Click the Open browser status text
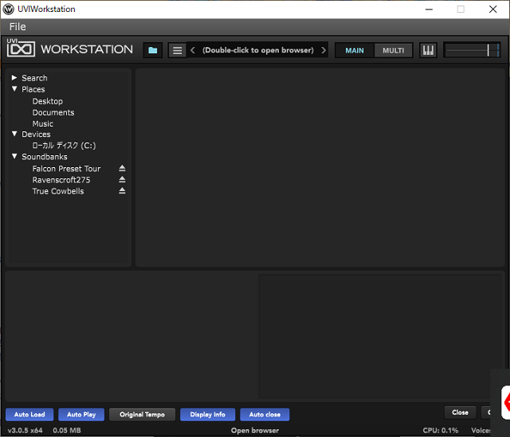Screen dimensions: 510x437 [x=255, y=431]
